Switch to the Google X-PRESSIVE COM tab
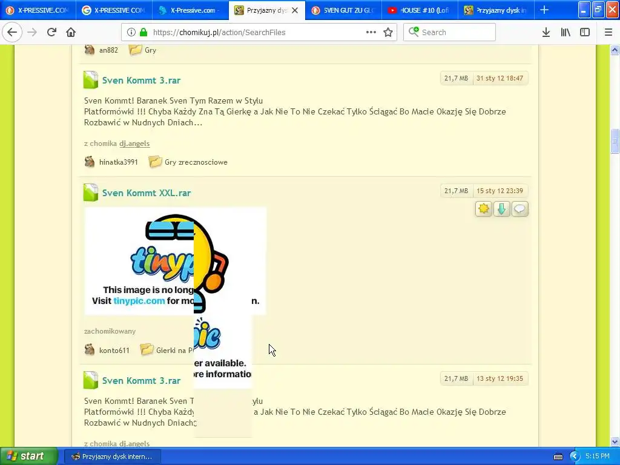 (114, 10)
